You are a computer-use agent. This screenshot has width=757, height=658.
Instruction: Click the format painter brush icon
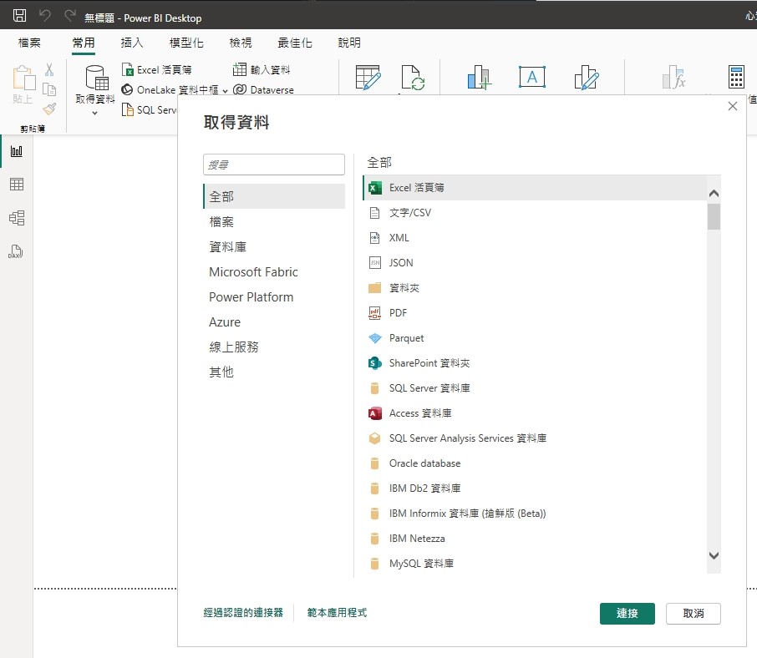click(49, 109)
